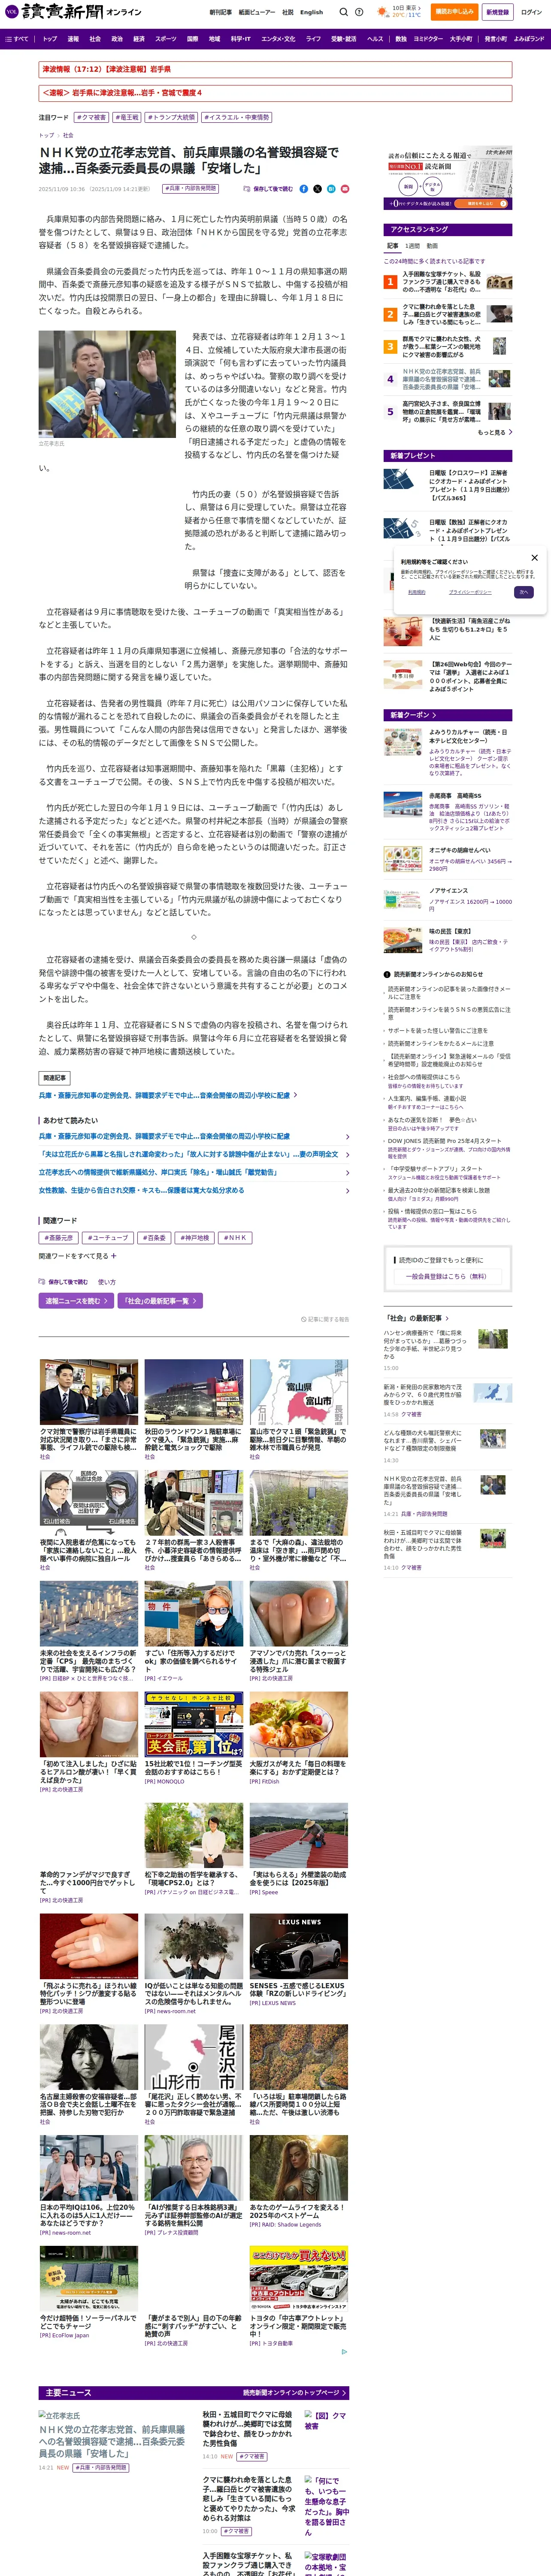Open the Yomiuri subscription ad banner in sidebar
This screenshot has height=2576, width=551.
pyautogui.click(x=447, y=178)
